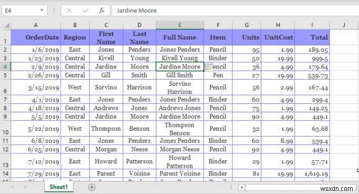This screenshot has width=359, height=194.
Task: Open the Insert Function fx icon
Action: (x=102, y=11)
